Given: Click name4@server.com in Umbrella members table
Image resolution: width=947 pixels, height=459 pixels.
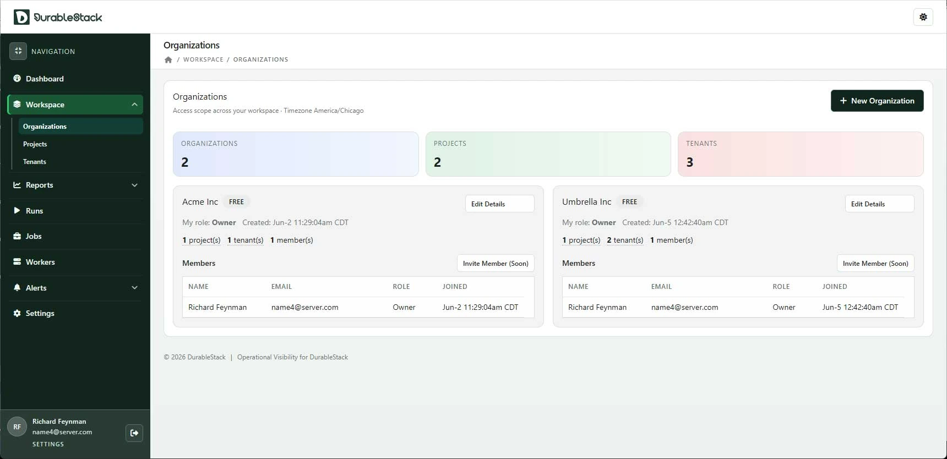Looking at the screenshot, I should click(684, 307).
